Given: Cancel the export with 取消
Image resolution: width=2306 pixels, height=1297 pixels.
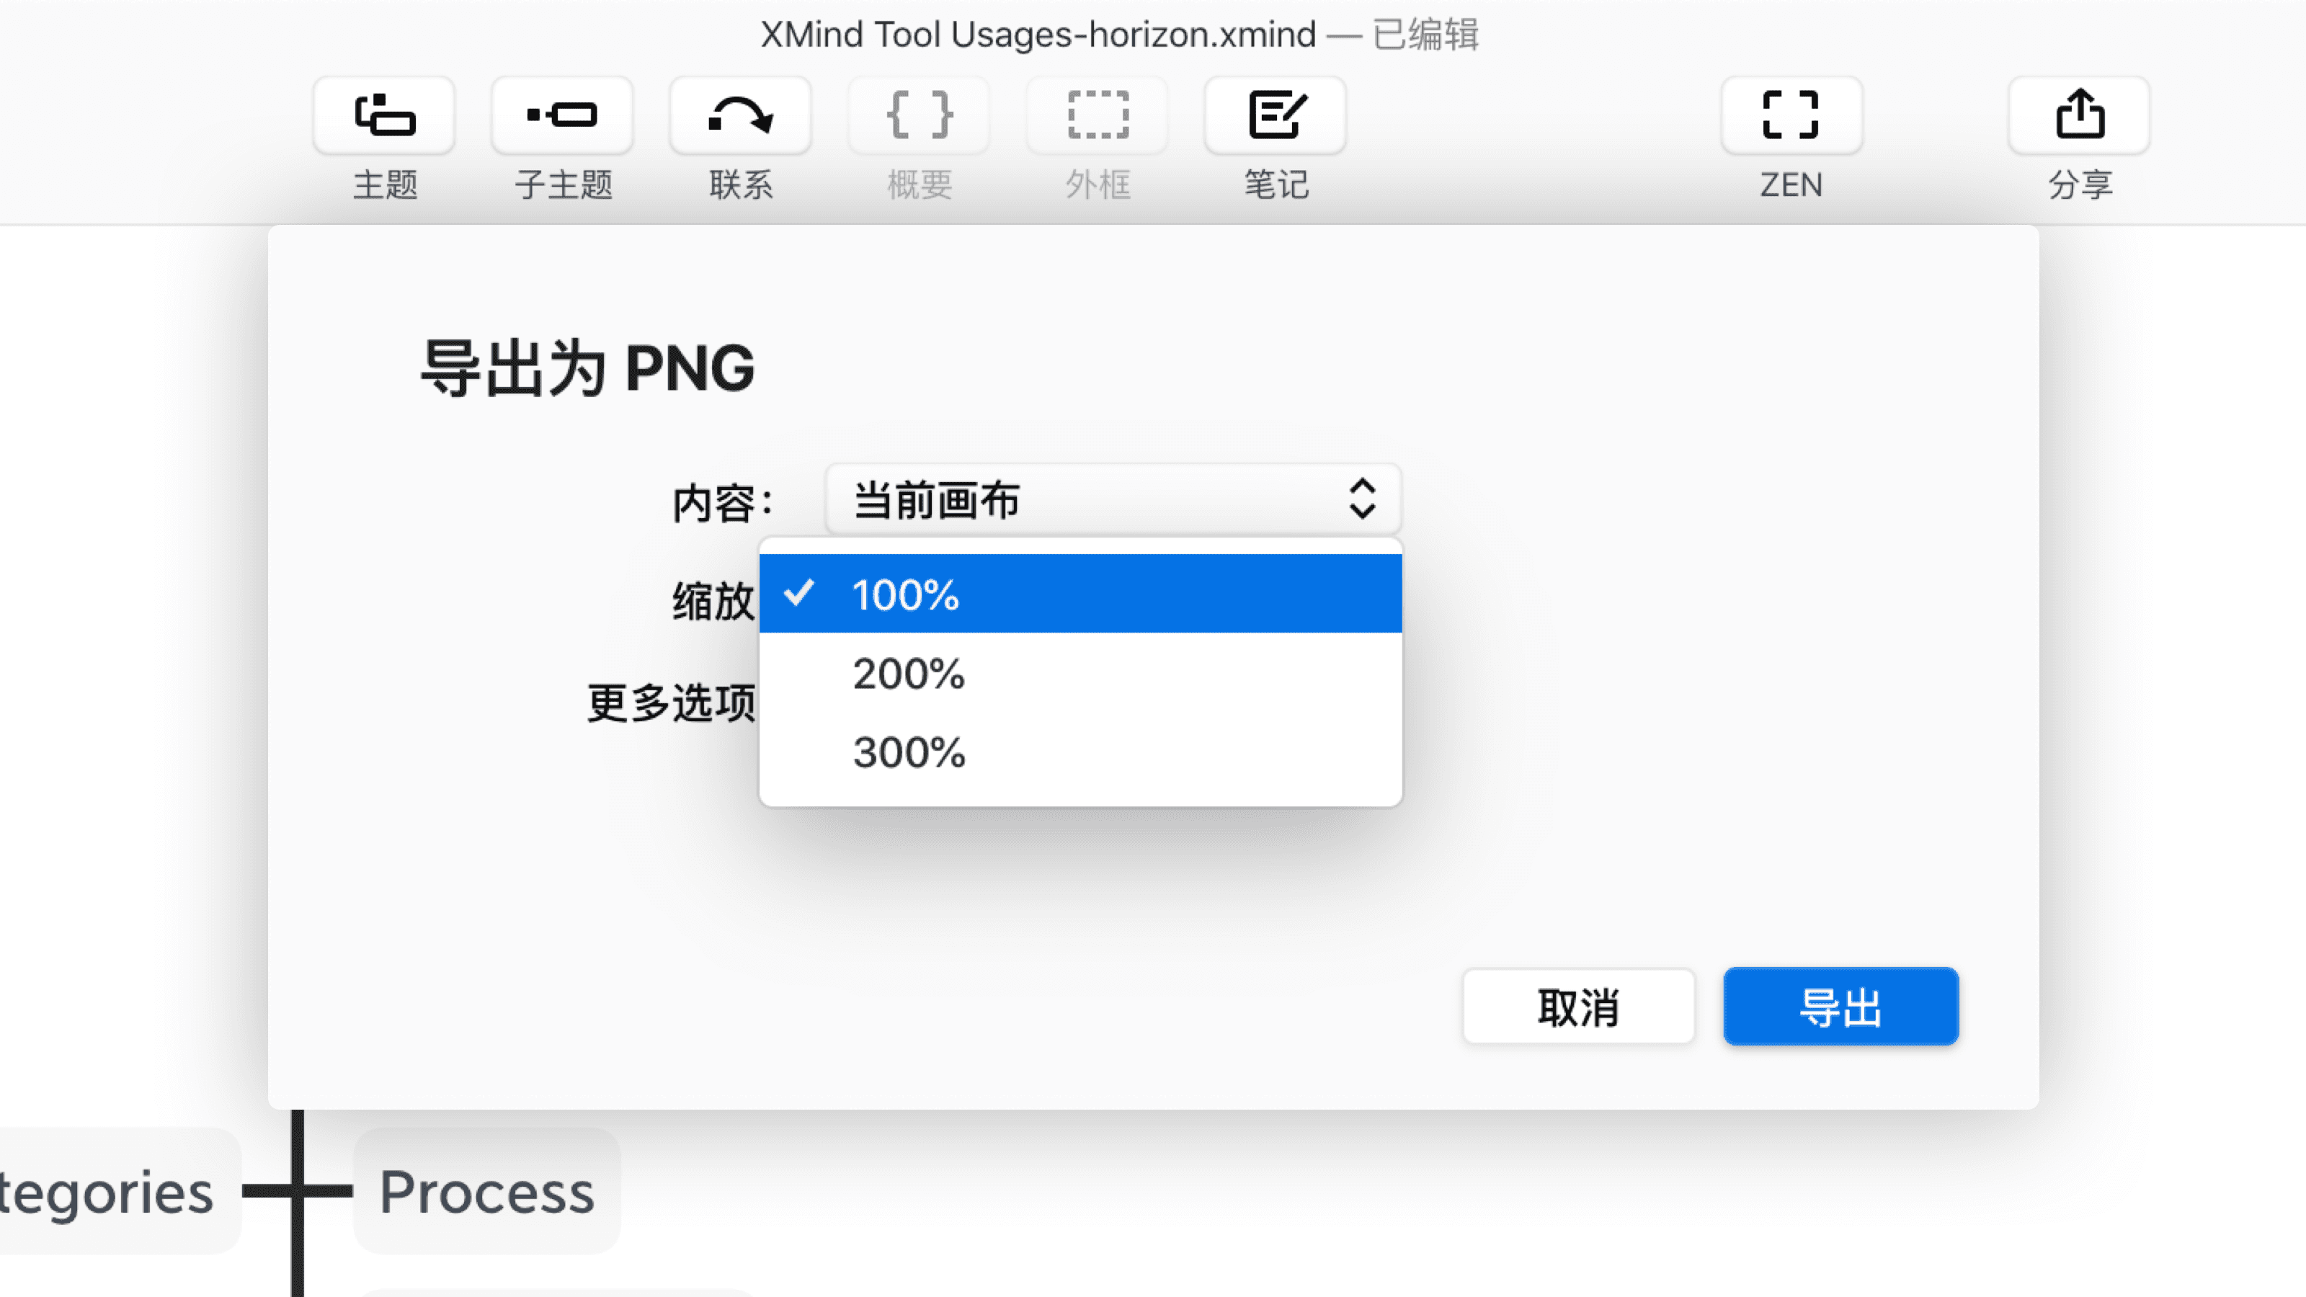Looking at the screenshot, I should tap(1578, 1006).
